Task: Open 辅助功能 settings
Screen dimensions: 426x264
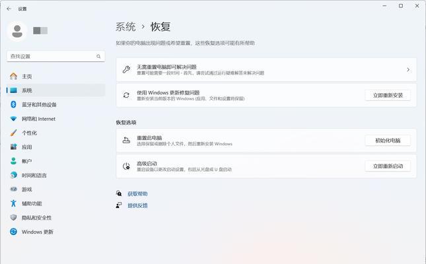Action: (55, 203)
